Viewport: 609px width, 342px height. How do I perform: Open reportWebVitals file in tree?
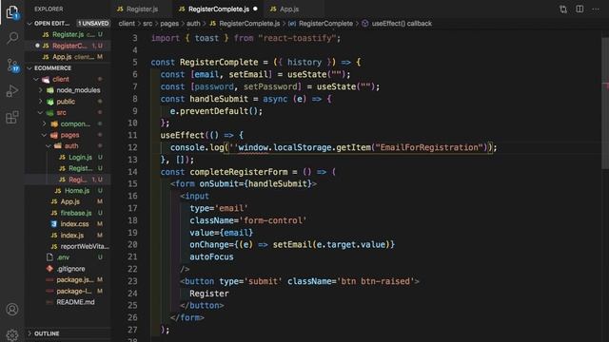[x=69, y=246]
